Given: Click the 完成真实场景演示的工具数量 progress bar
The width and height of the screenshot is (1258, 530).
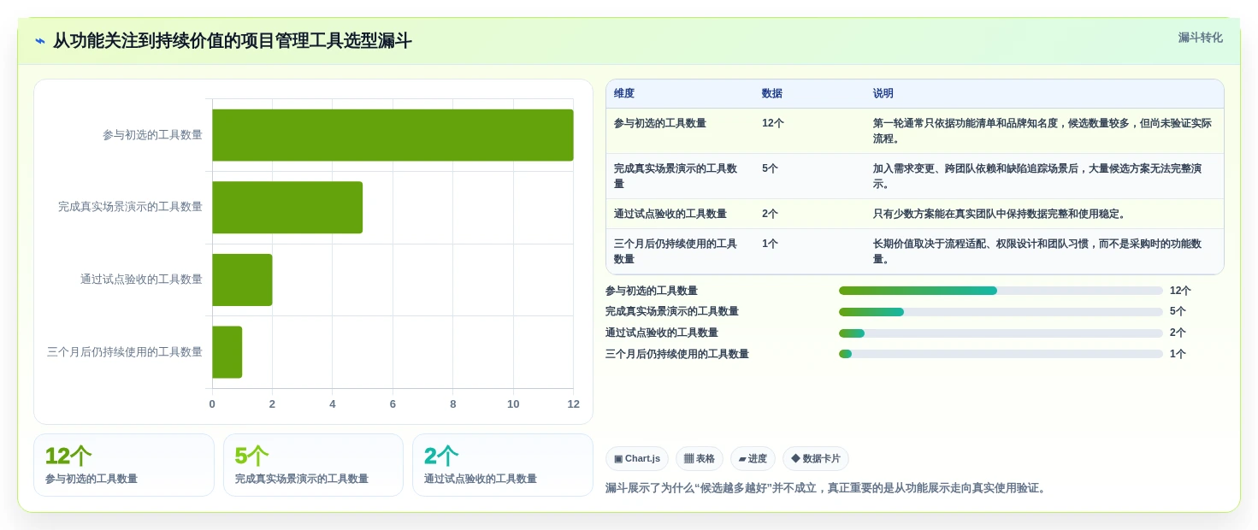Looking at the screenshot, I should [1001, 312].
